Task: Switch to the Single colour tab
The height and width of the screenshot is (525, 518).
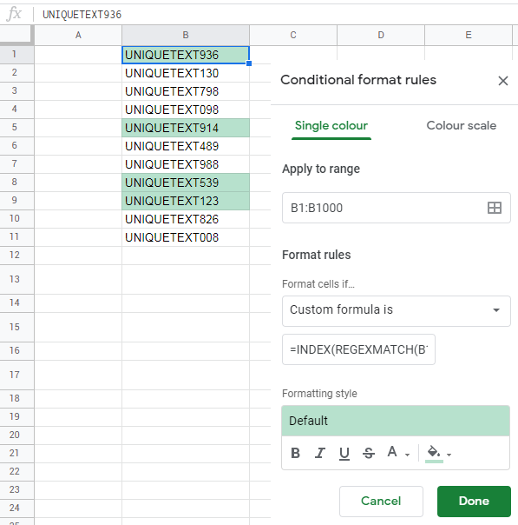Action: [x=331, y=125]
